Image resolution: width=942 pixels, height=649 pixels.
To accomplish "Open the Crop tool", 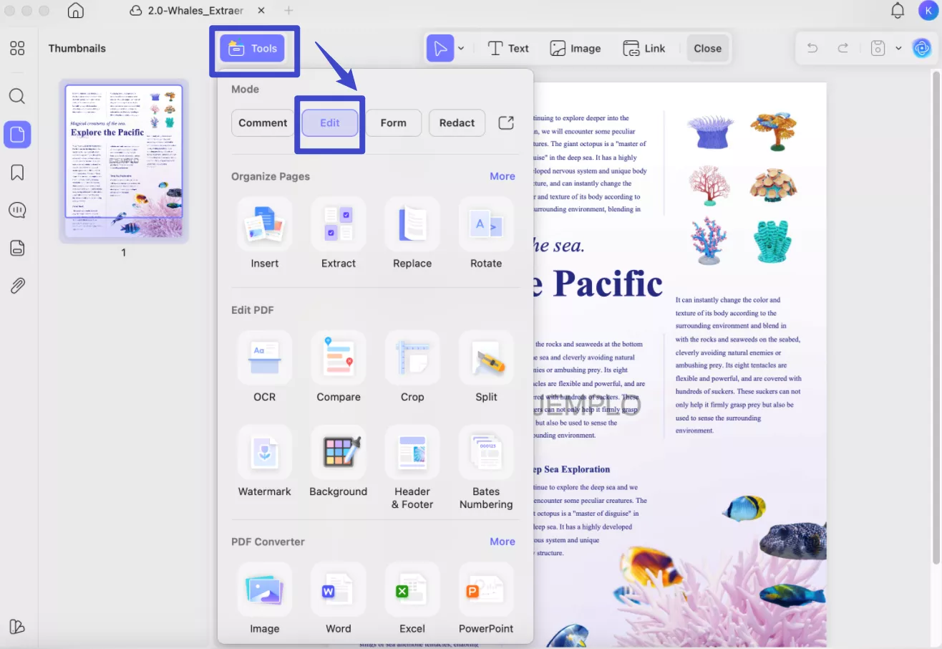I will (x=412, y=368).
